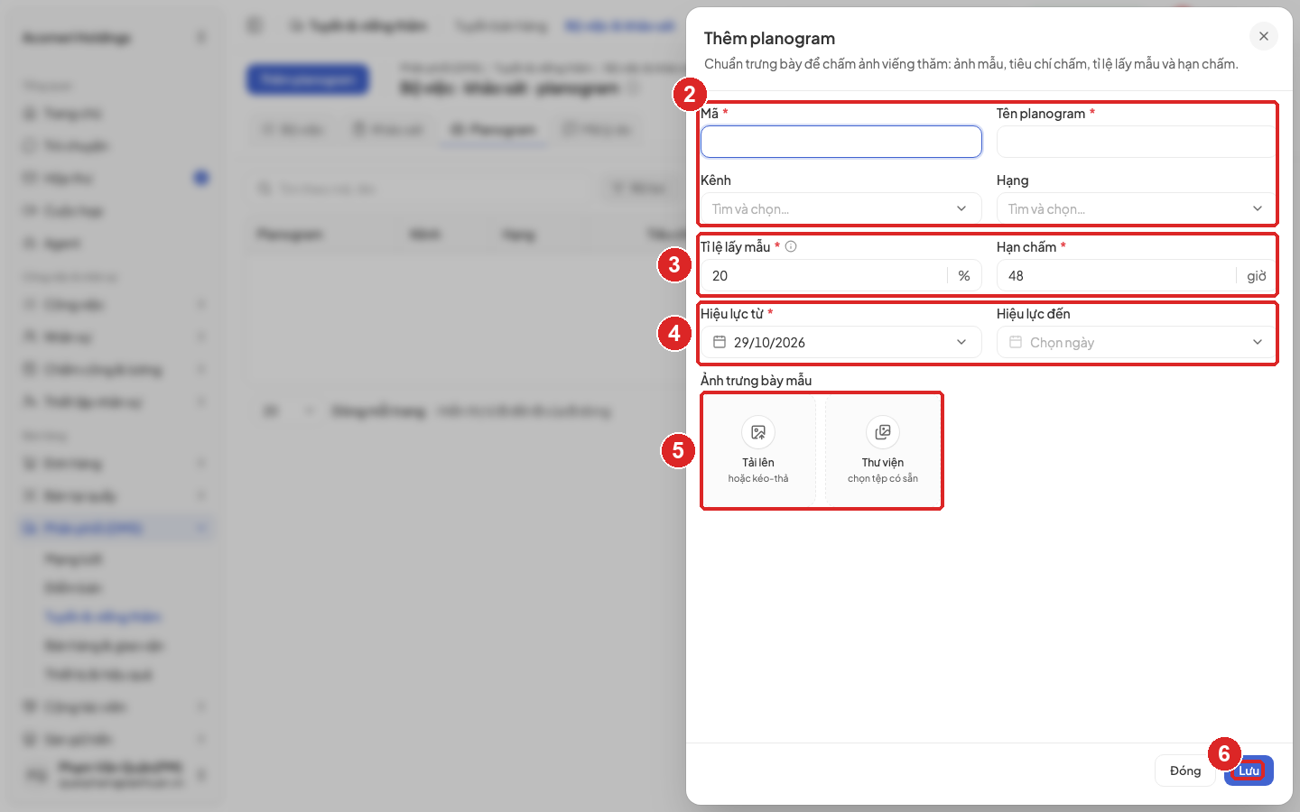1300x812 pixels.
Task: Open the Hạng dropdown
Action: click(x=1136, y=208)
